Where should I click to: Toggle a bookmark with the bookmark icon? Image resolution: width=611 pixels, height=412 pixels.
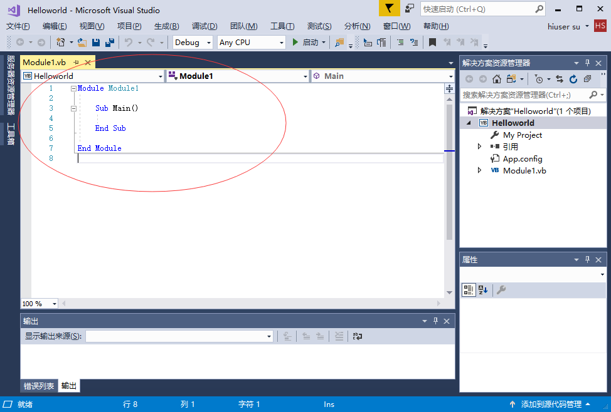(x=432, y=42)
